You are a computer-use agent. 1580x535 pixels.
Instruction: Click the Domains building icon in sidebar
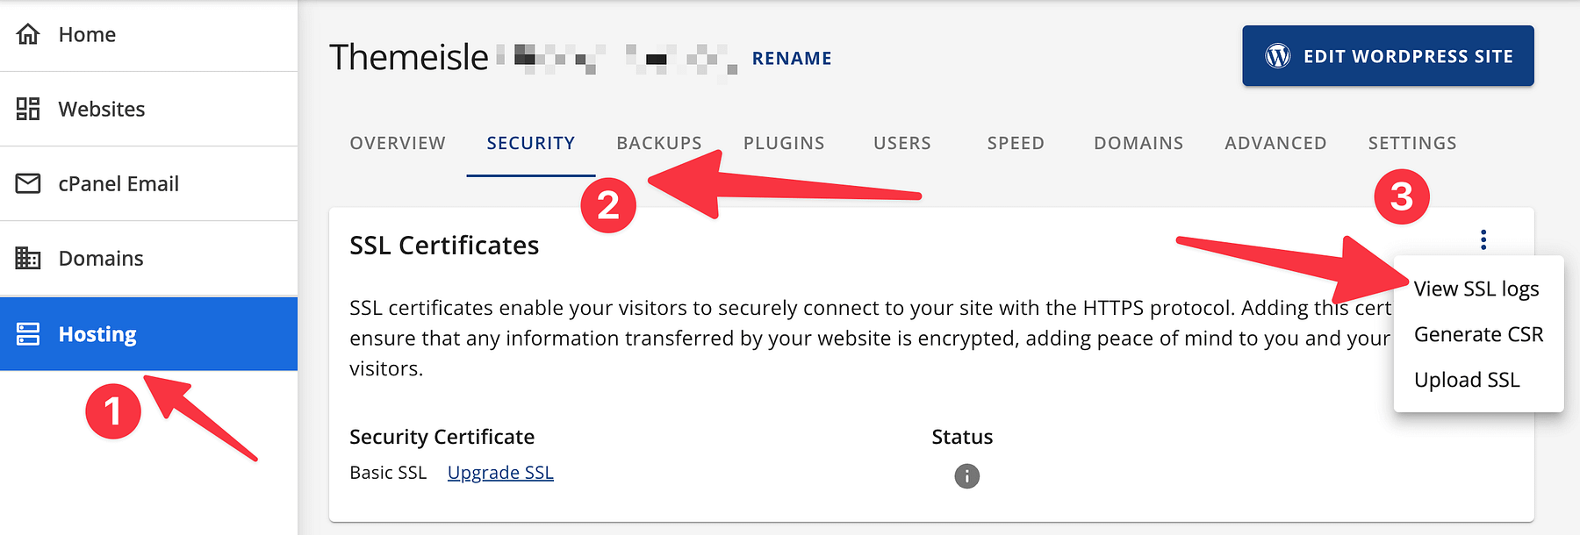tap(28, 258)
